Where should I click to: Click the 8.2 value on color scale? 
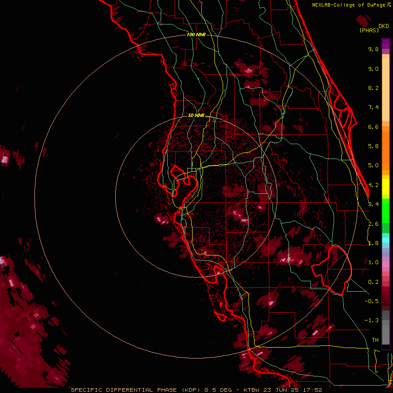coord(373,88)
